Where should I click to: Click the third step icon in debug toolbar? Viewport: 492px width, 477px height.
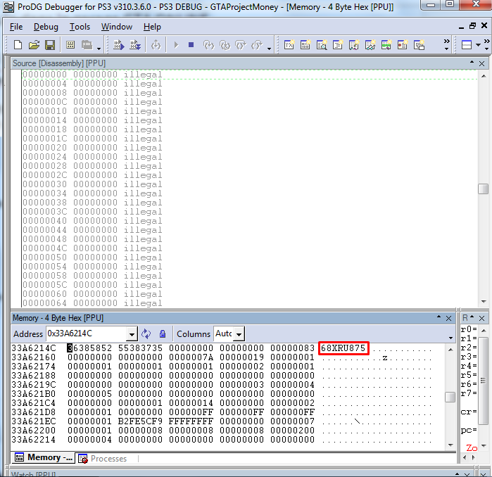(x=241, y=45)
